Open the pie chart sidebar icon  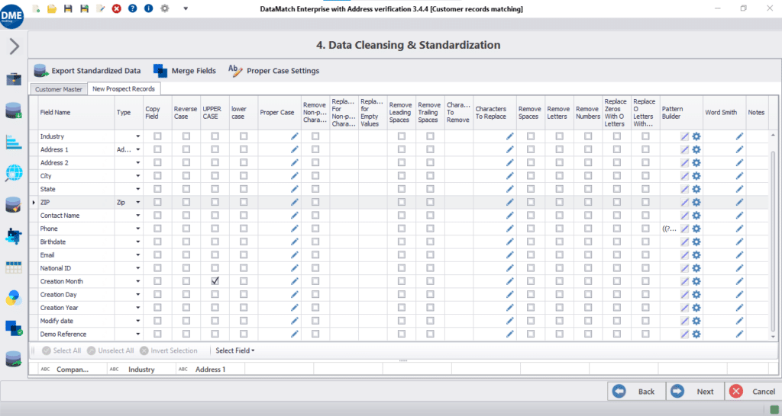pyautogui.click(x=14, y=298)
